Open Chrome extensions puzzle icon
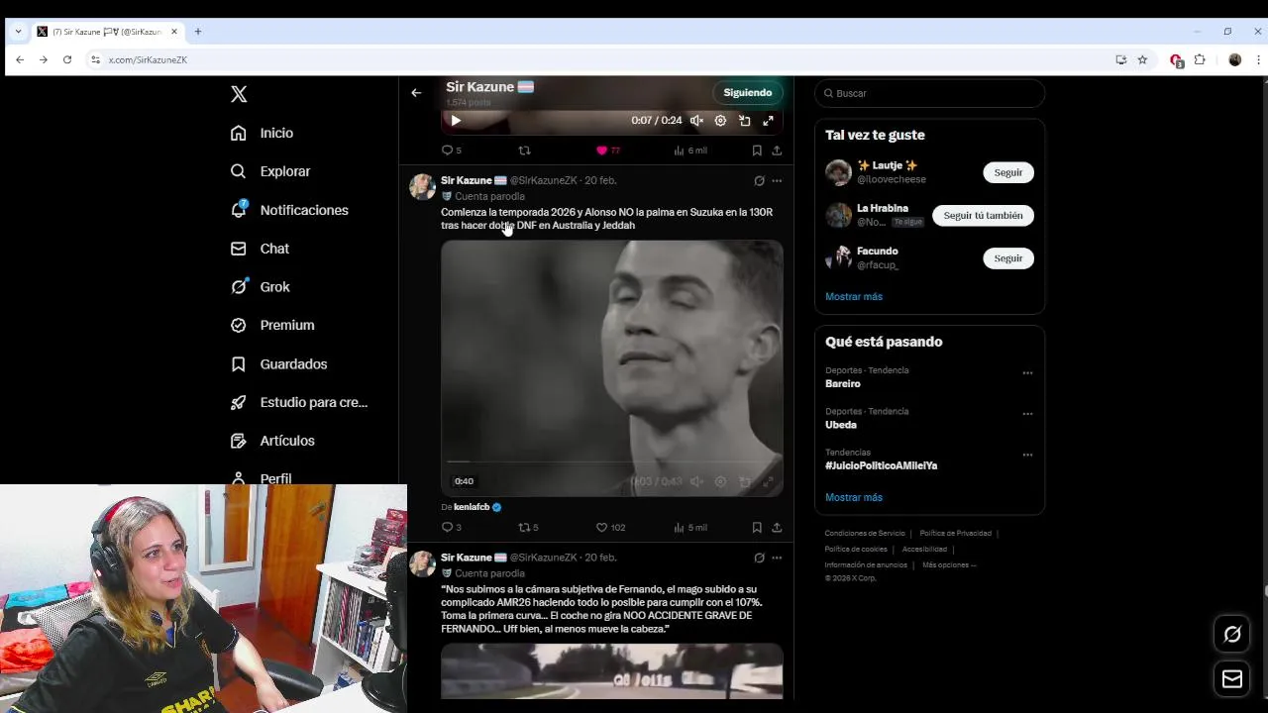The height and width of the screenshot is (713, 1268). click(1200, 60)
